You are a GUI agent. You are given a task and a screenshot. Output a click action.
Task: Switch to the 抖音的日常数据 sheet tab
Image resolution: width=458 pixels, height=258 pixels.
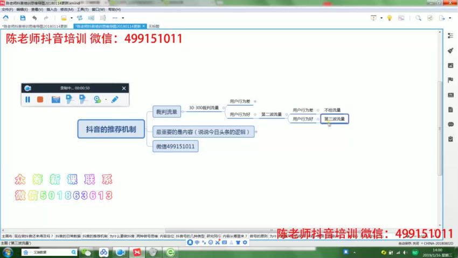point(68,236)
